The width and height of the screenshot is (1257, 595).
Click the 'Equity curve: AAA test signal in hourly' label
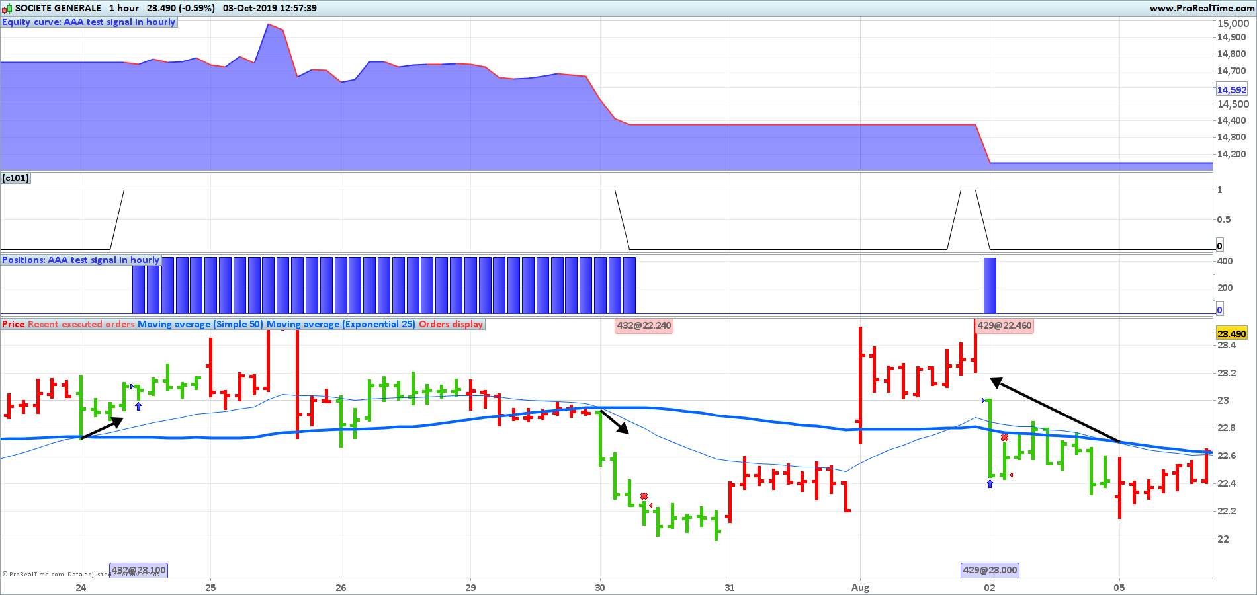pos(89,22)
